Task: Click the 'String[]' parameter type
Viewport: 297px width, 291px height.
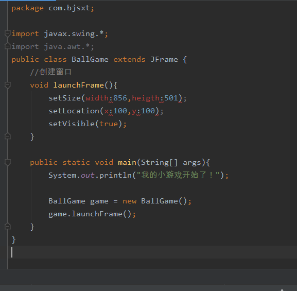Action: (160, 163)
